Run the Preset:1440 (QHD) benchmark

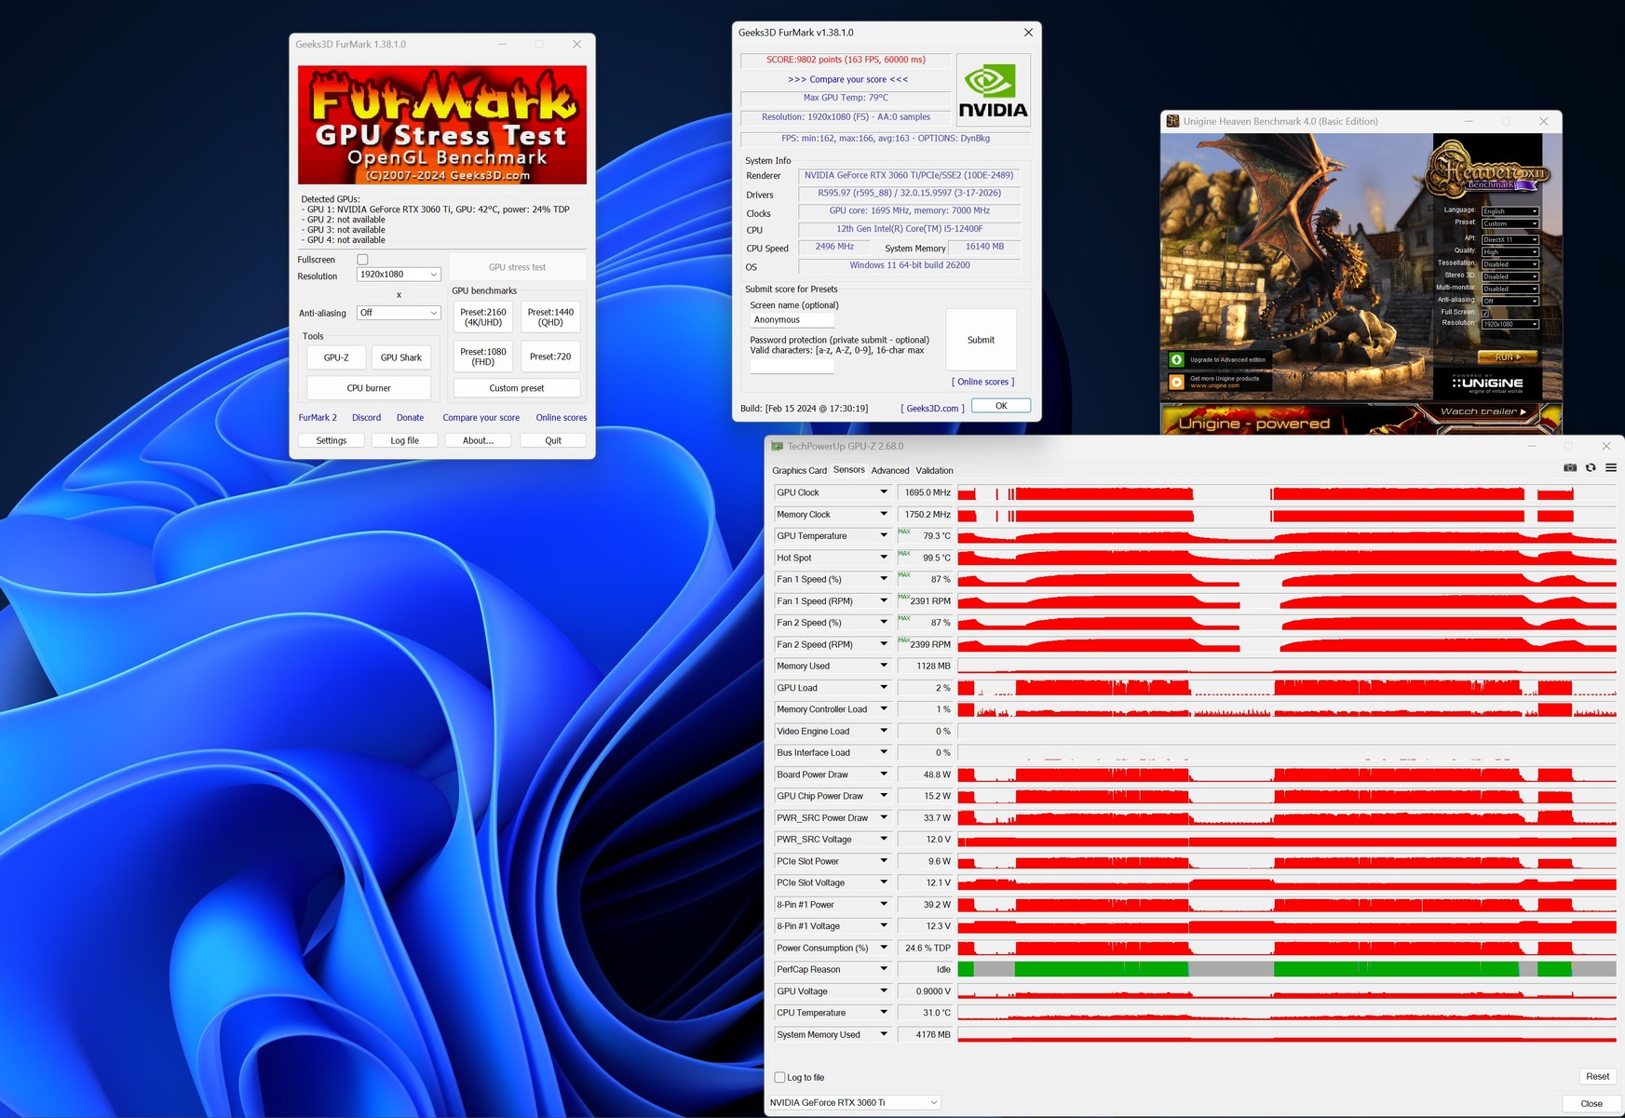tap(550, 317)
